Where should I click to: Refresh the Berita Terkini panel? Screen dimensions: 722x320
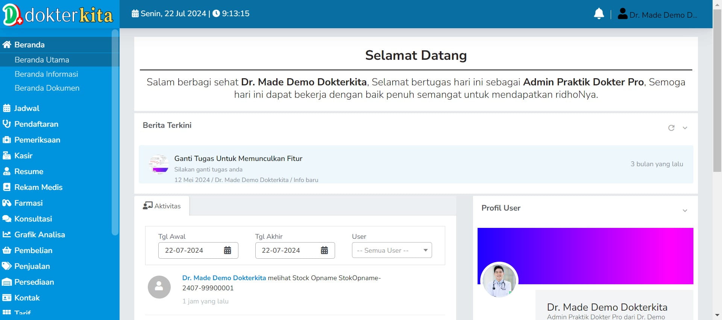tap(671, 128)
